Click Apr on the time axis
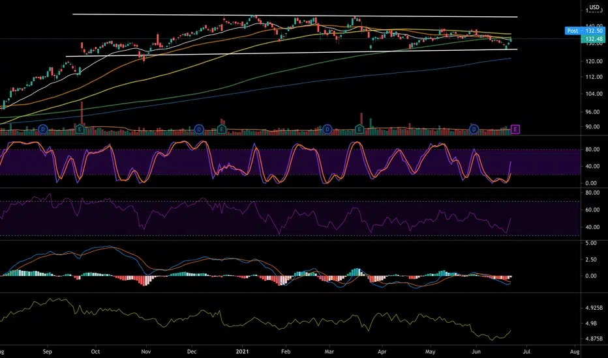This screenshot has width=608, height=358. coord(382,351)
